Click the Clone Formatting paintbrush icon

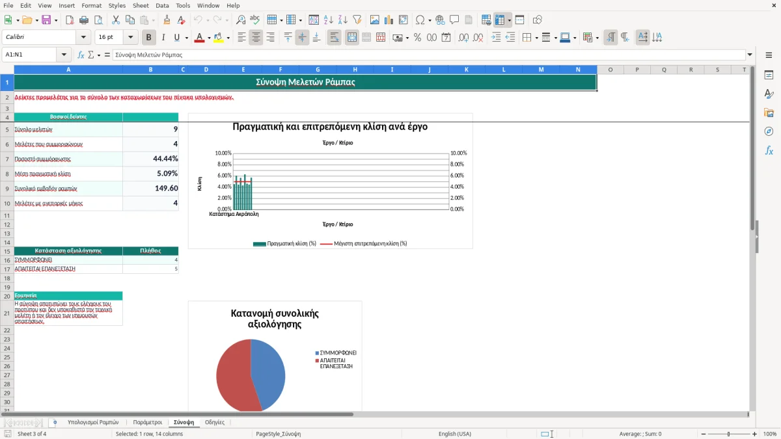(167, 20)
